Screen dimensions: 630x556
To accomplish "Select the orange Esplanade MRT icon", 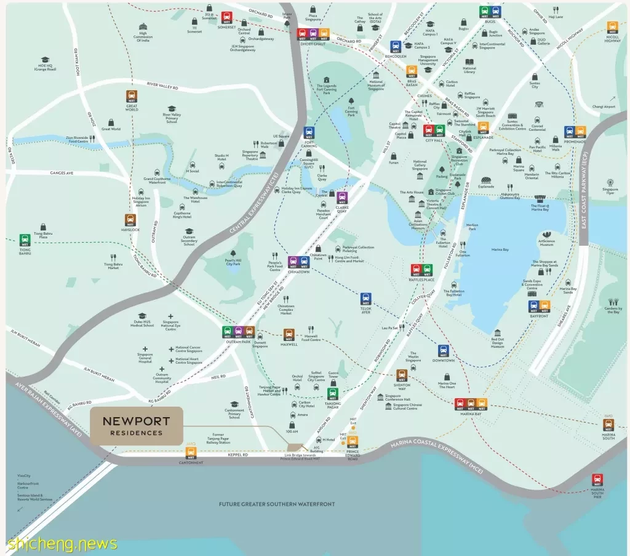I will [484, 128].
